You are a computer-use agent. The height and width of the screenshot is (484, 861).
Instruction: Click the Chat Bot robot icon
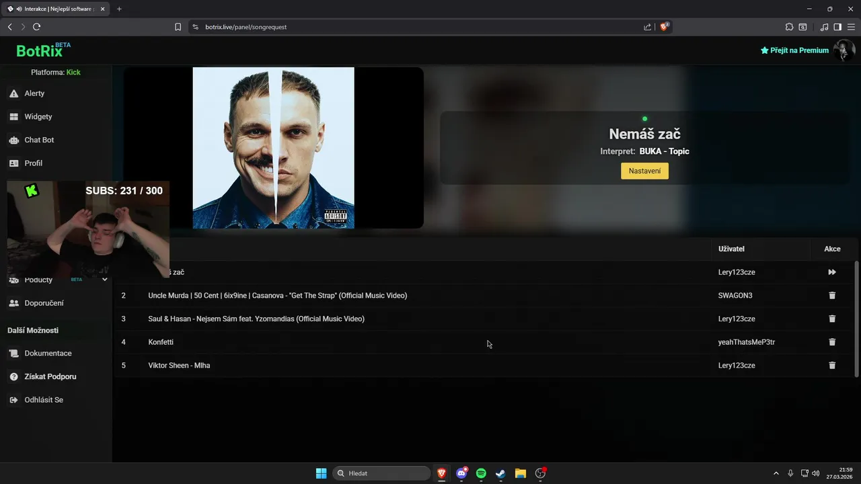pos(13,140)
